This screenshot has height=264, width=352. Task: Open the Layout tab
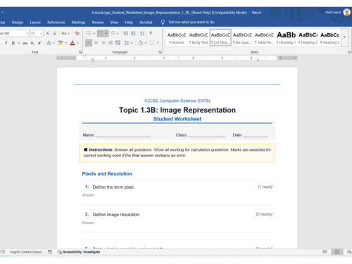35,23
